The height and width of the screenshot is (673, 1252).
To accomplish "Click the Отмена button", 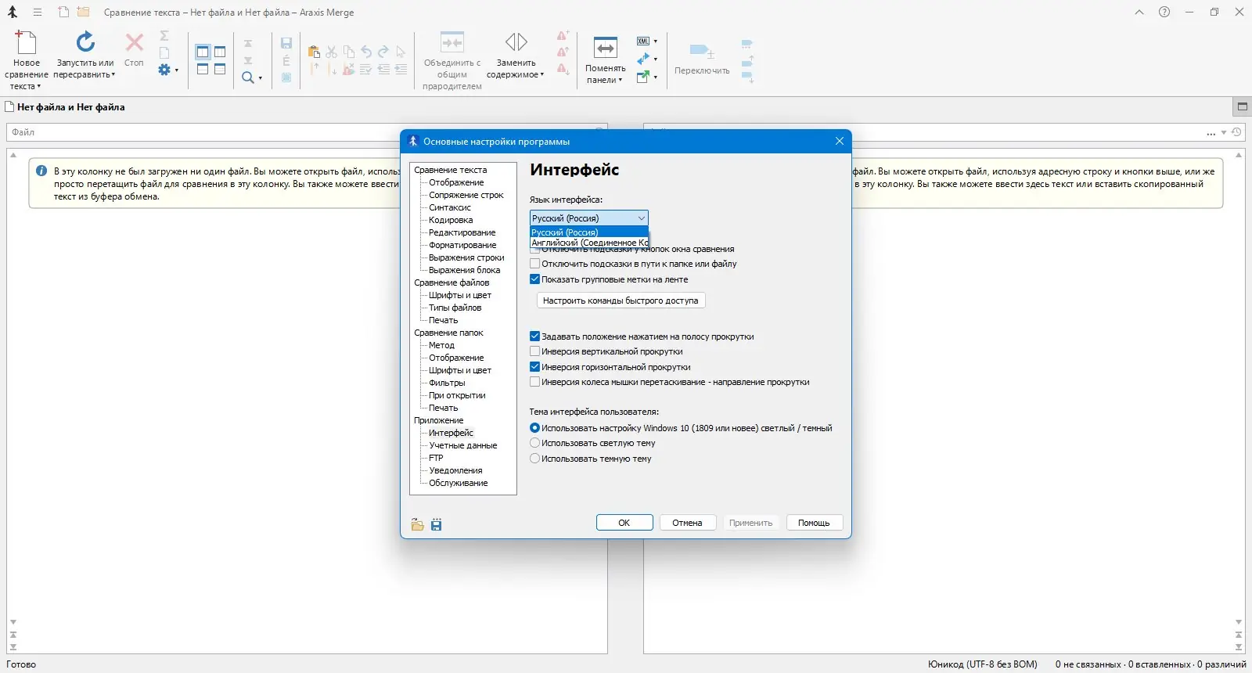I will pos(687,523).
